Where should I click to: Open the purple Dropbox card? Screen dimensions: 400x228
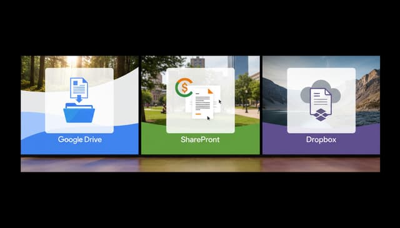(321, 105)
